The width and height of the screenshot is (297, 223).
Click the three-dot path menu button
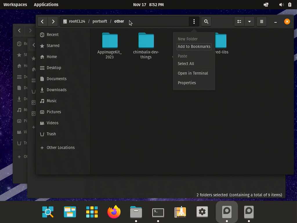click(x=194, y=21)
